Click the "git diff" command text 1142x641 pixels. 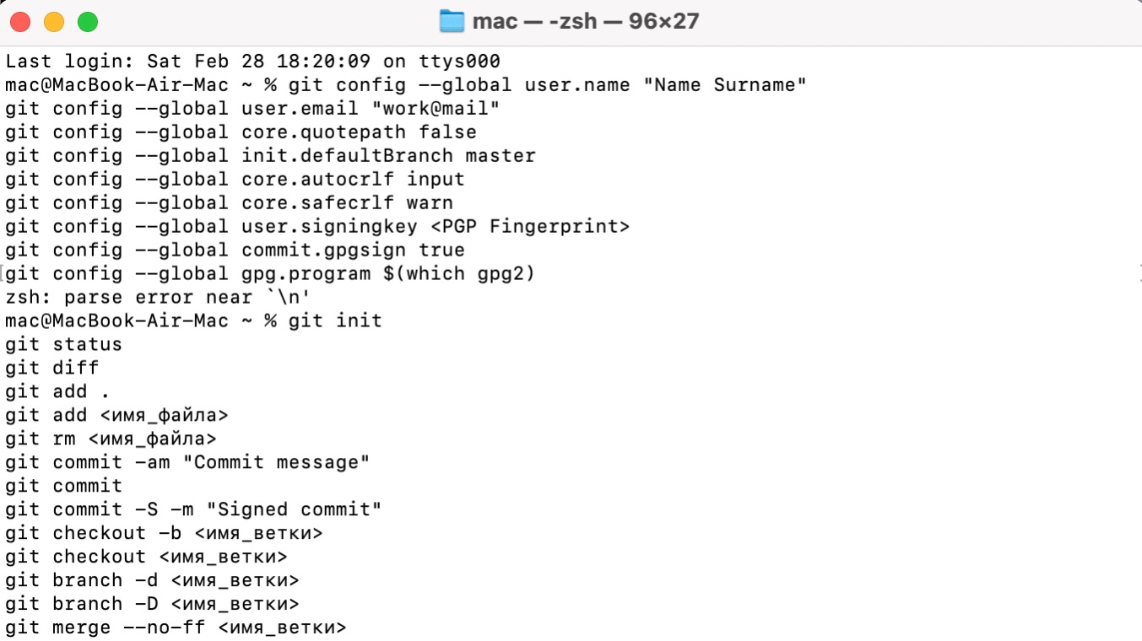(x=51, y=369)
